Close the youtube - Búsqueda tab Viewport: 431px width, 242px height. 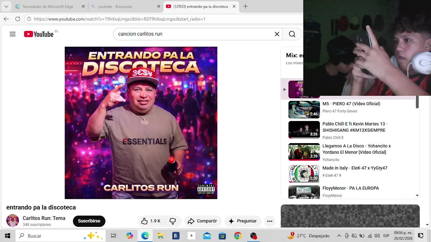(x=159, y=6)
